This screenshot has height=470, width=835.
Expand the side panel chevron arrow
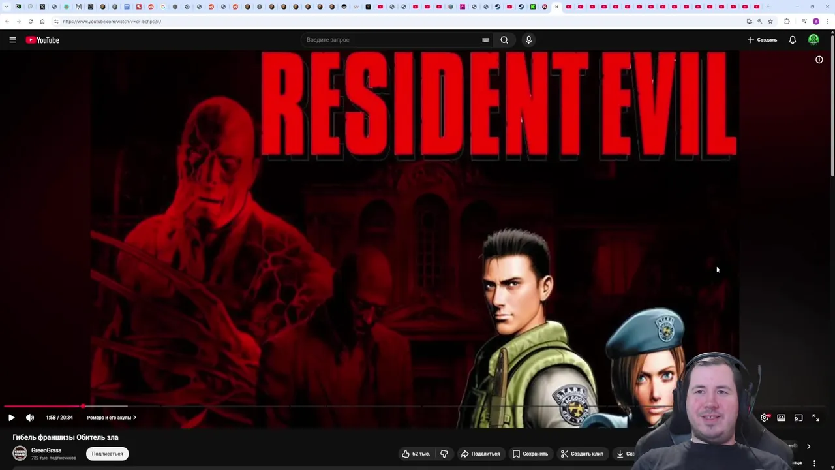(x=808, y=446)
